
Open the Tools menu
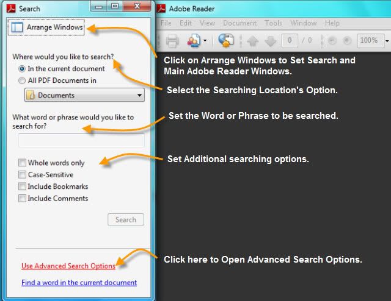(x=273, y=23)
